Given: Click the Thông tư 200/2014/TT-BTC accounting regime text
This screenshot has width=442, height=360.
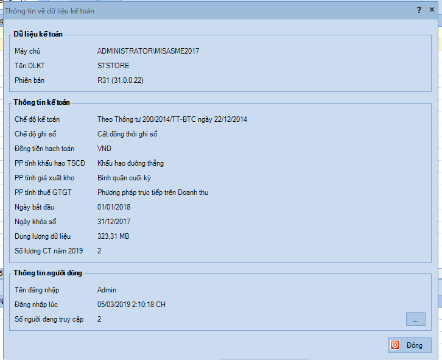Looking at the screenshot, I should point(172,119).
